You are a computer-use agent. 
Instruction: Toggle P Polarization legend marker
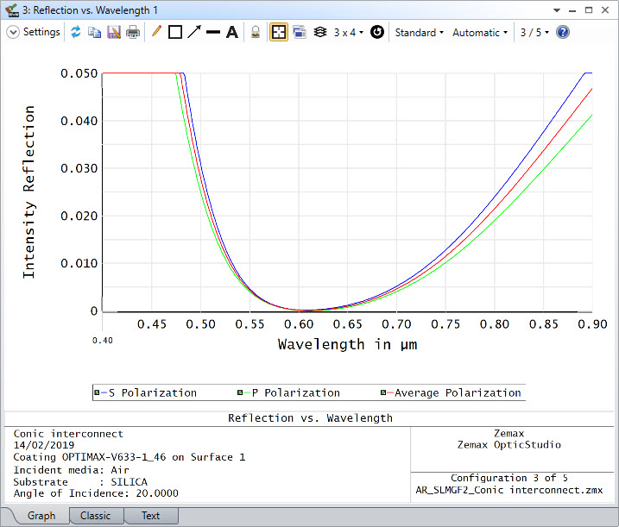click(240, 392)
